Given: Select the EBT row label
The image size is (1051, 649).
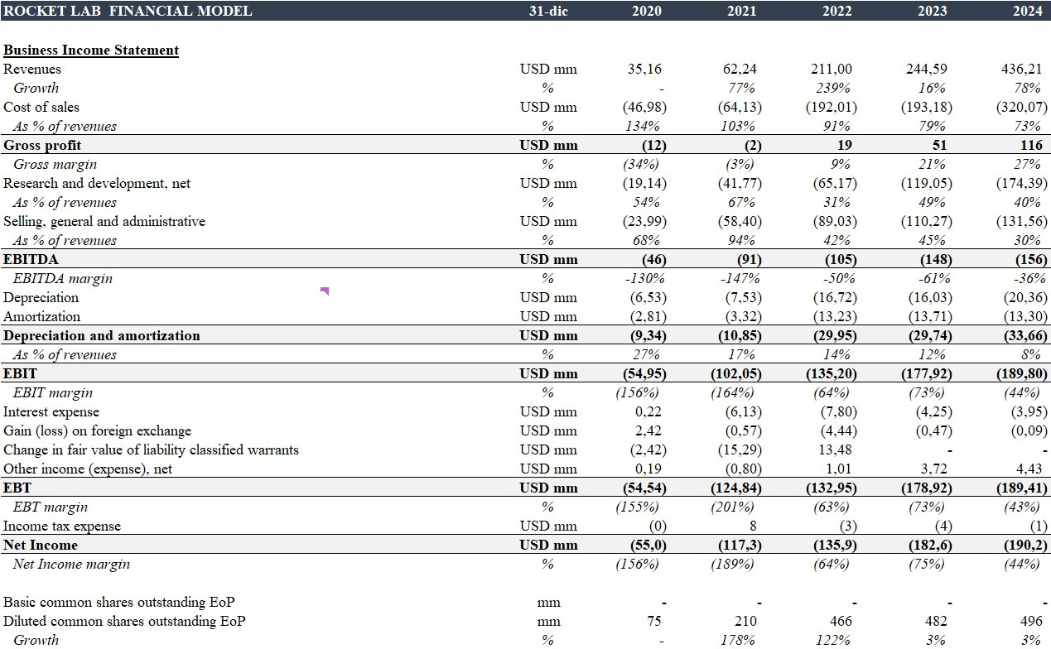Looking at the screenshot, I should pos(17,488).
